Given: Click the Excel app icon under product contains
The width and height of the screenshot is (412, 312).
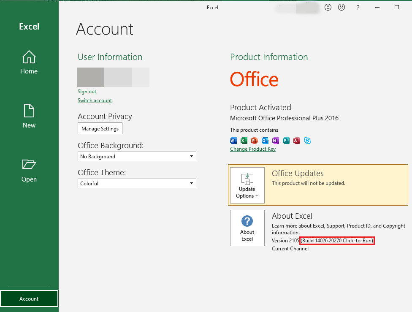Looking at the screenshot, I should click(x=244, y=141).
